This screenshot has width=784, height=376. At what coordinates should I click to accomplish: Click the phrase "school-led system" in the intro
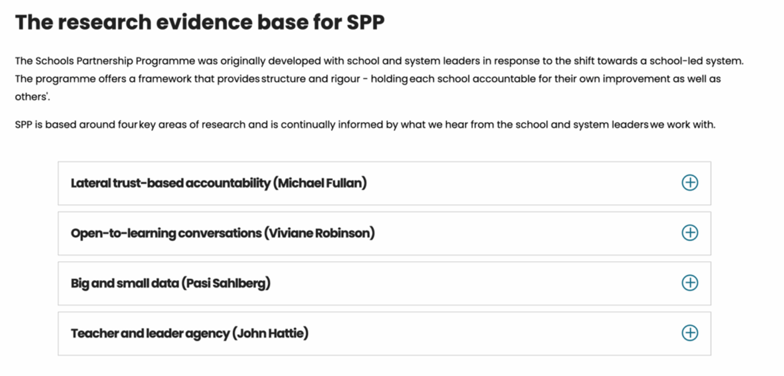tap(696, 61)
